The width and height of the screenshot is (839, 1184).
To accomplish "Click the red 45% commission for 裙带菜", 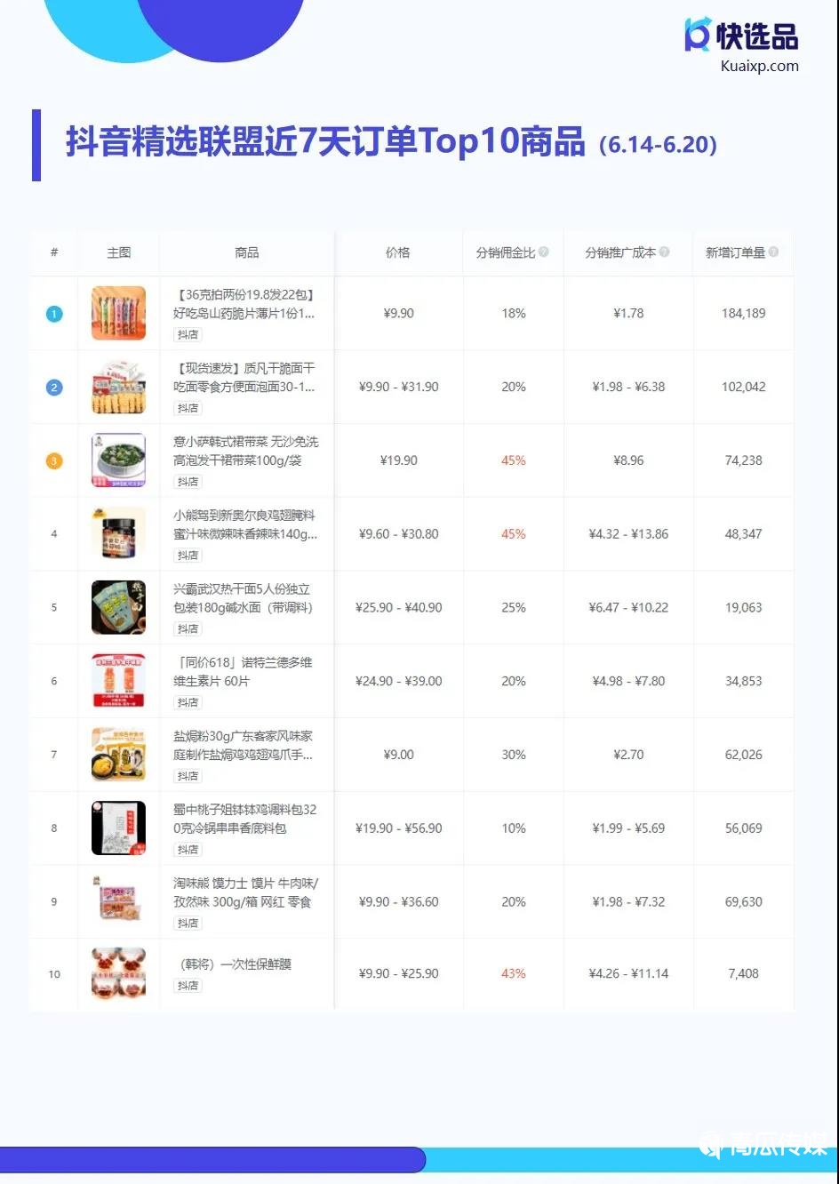I will point(514,460).
